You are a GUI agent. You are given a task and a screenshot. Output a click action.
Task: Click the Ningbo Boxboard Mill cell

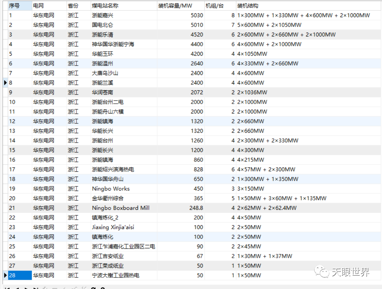[x=124, y=208]
